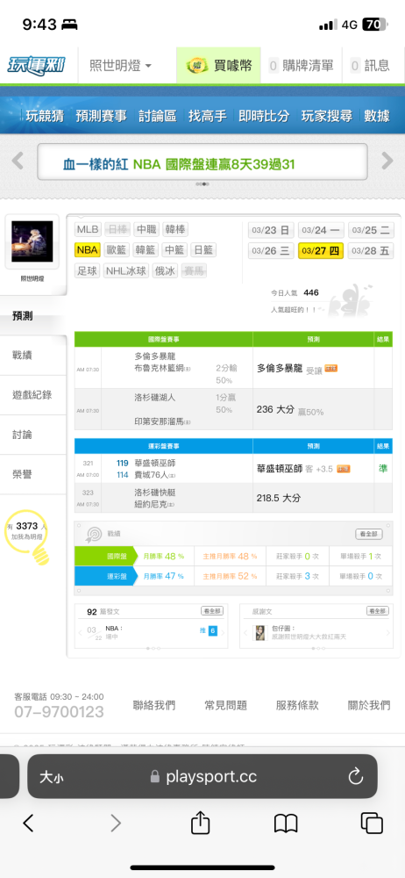Image resolution: width=405 pixels, height=878 pixels.
Task: Choose date 03/27 四
Action: 321,250
